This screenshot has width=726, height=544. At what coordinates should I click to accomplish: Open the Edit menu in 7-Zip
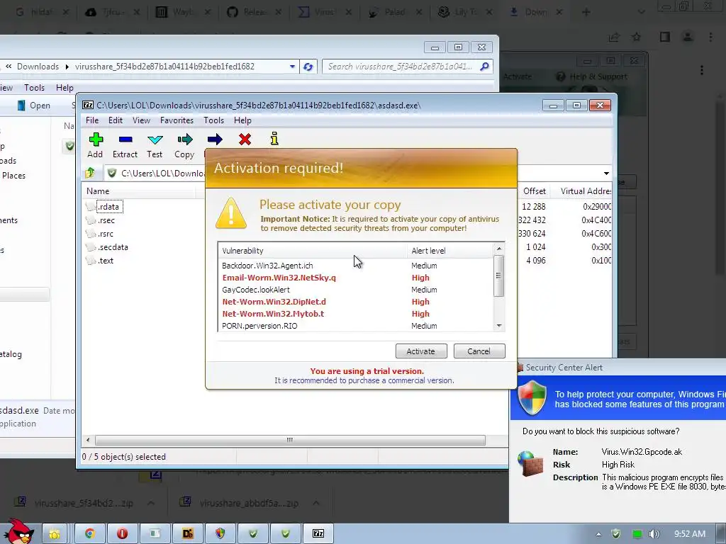pos(116,120)
